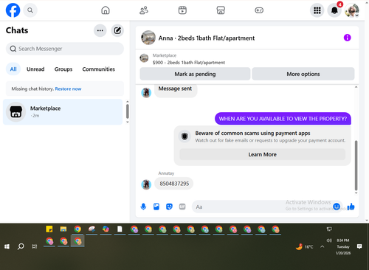Select the Communities filter tab

(98, 69)
